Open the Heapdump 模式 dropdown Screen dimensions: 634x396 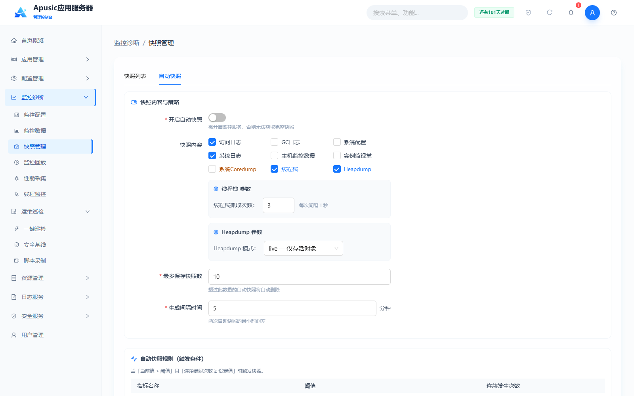click(304, 248)
